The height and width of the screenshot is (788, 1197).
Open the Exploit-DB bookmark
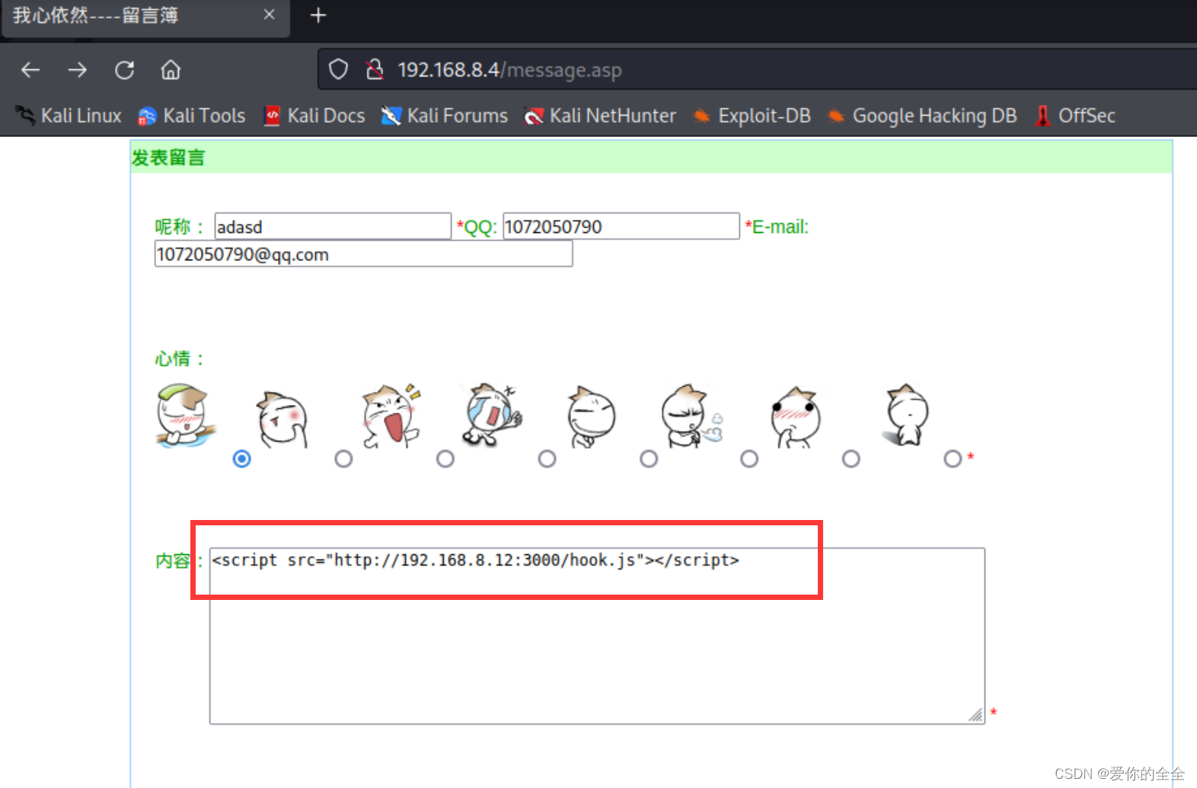tap(752, 116)
